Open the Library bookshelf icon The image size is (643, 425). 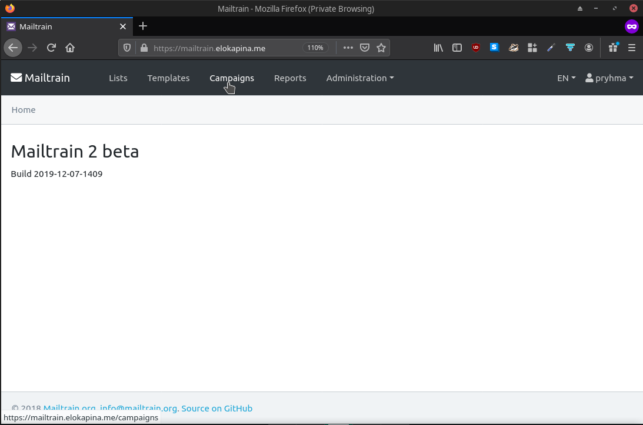438,48
